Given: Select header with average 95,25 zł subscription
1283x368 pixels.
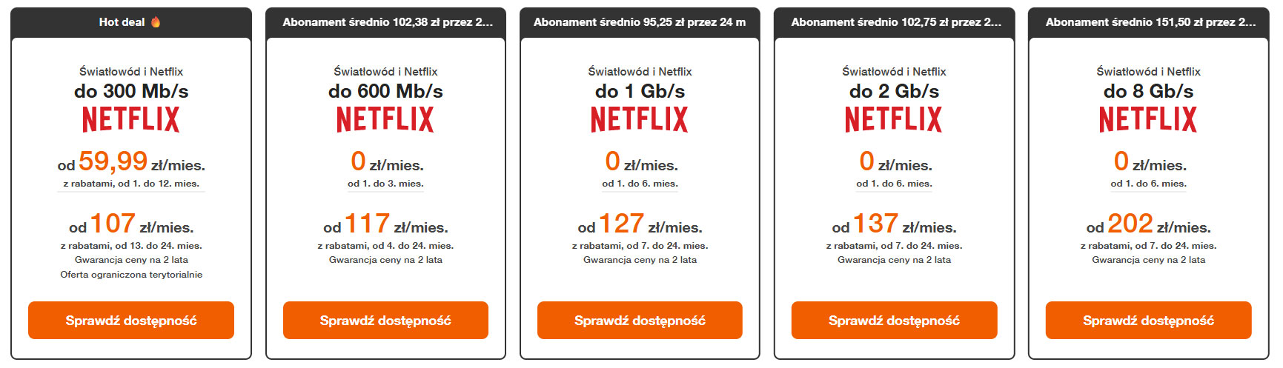Looking at the screenshot, I should 640,22.
